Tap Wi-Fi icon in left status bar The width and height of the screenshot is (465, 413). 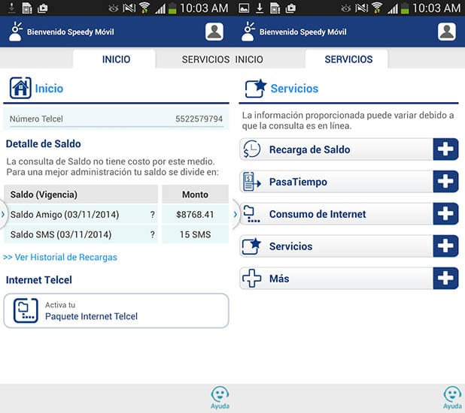[x=144, y=8]
